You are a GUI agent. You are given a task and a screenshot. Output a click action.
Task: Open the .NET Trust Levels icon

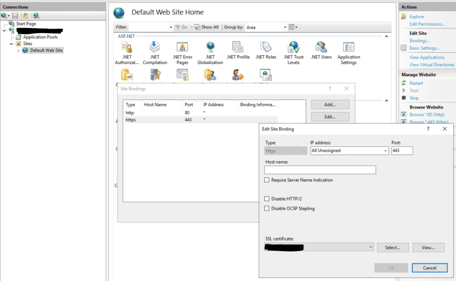click(293, 48)
